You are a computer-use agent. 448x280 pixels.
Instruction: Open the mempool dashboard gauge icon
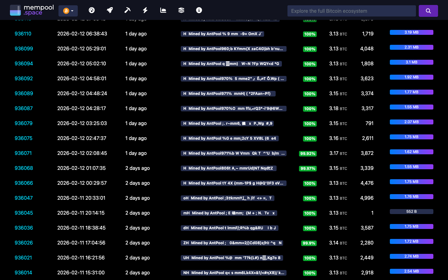click(x=92, y=10)
